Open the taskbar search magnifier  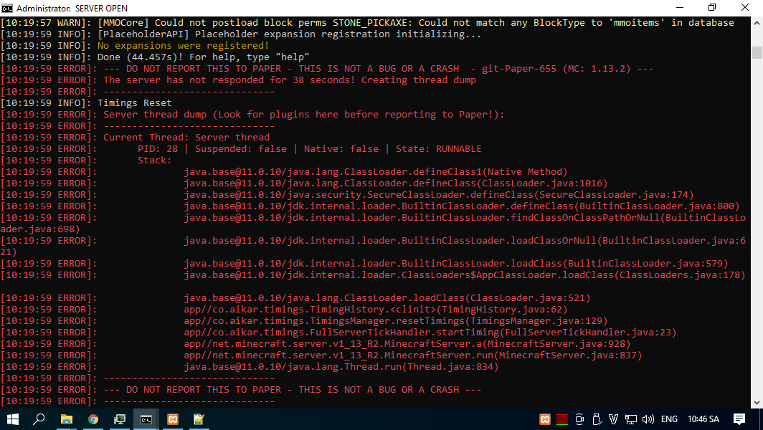[39, 419]
